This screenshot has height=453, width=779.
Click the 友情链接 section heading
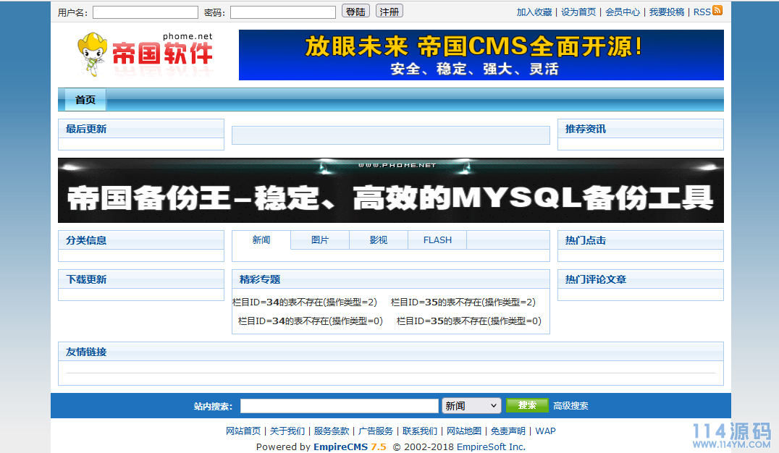click(x=86, y=352)
